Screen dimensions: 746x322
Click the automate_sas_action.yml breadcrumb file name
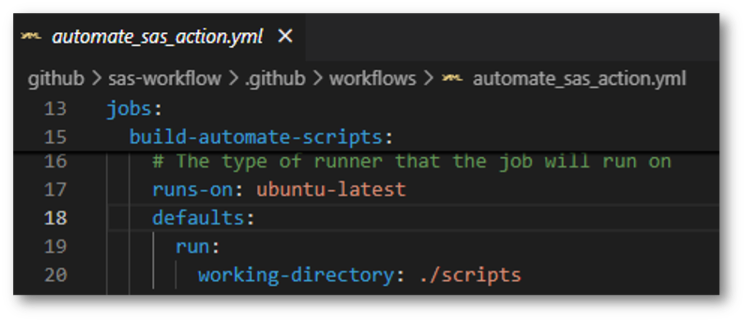579,79
